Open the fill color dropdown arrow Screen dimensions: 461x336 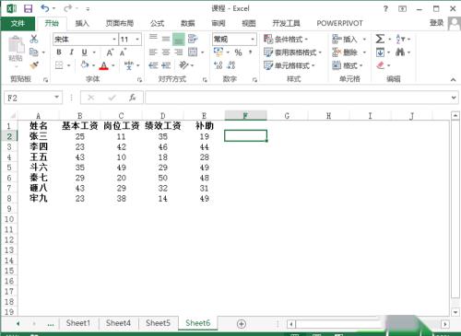click(93, 65)
